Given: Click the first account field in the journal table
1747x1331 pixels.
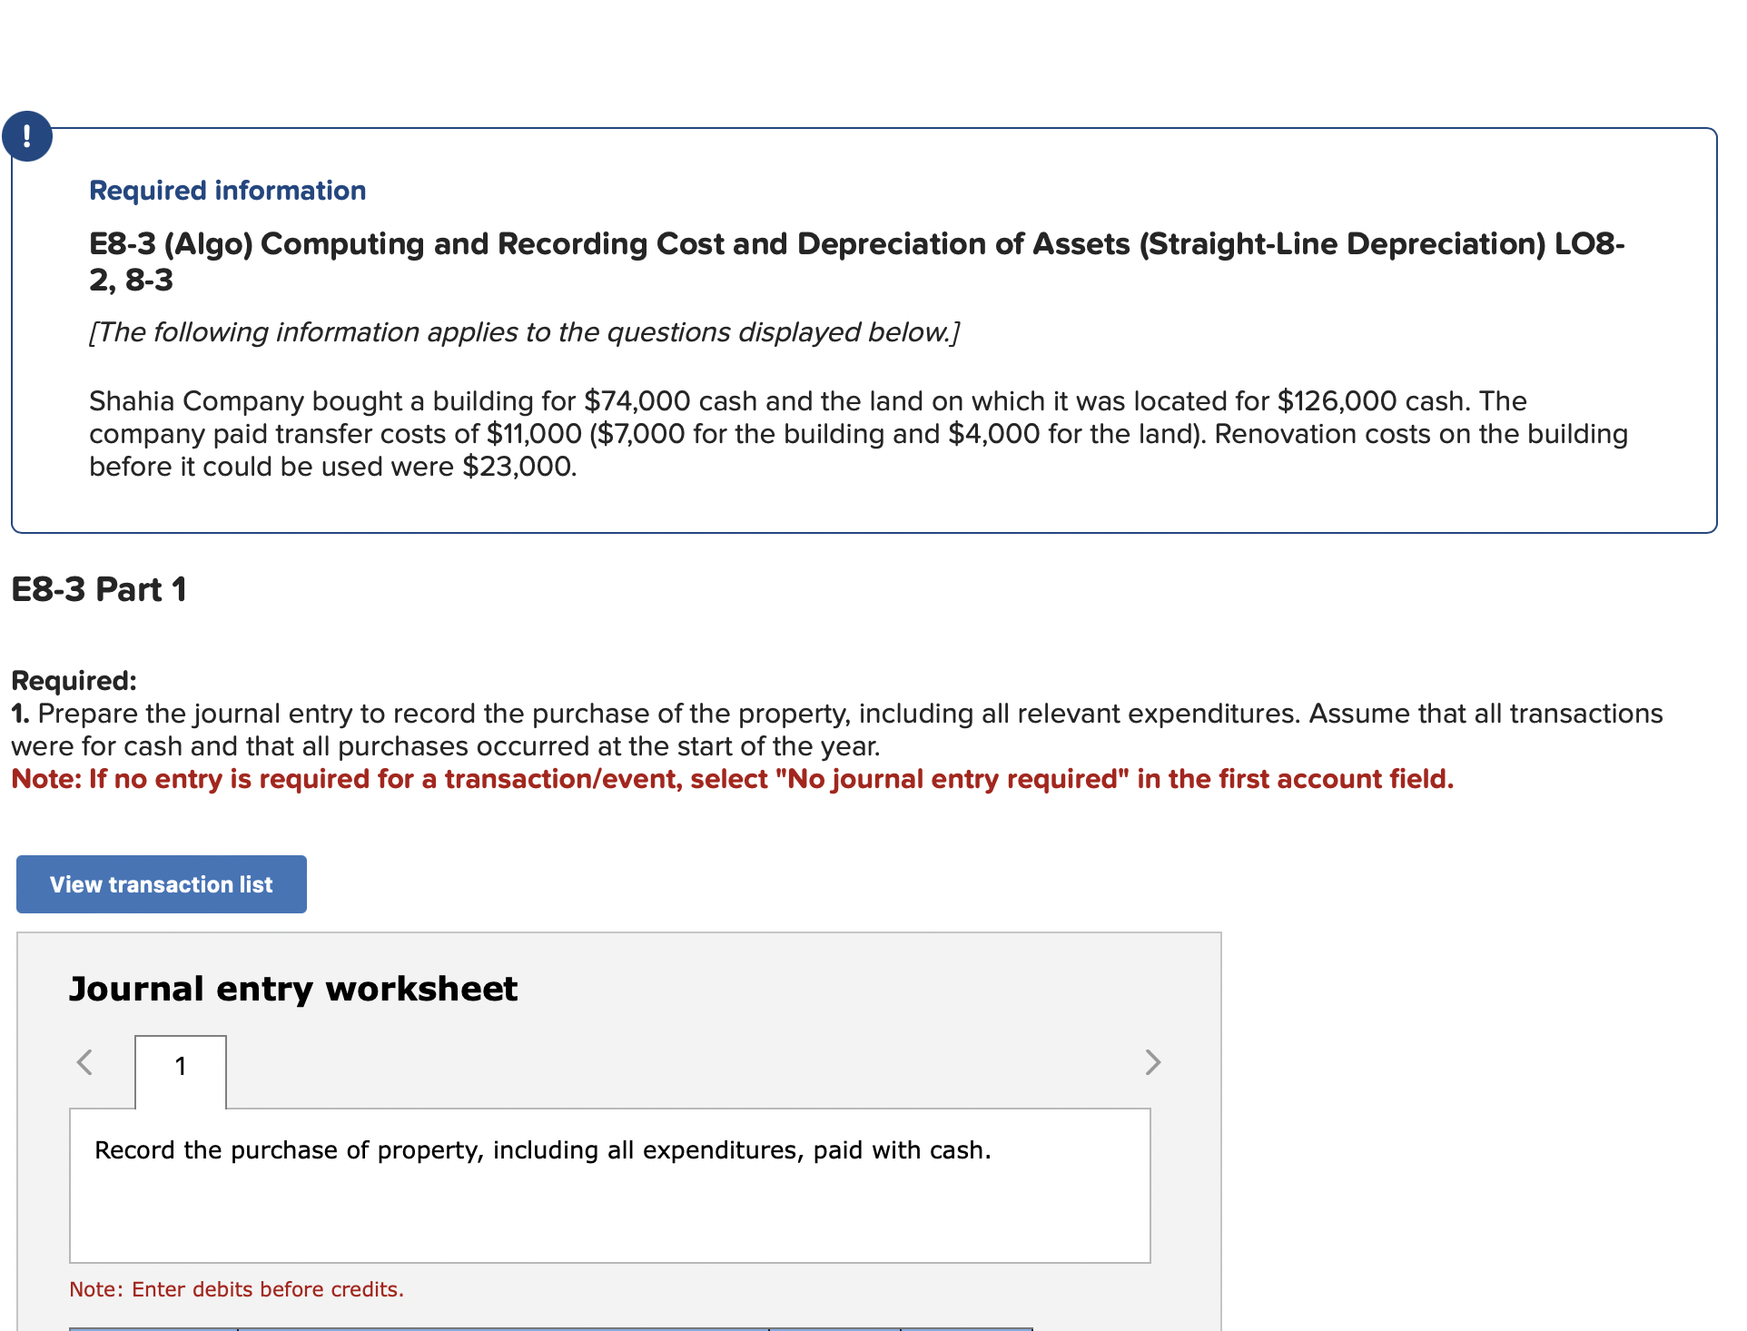Looking at the screenshot, I should click(x=499, y=1327).
